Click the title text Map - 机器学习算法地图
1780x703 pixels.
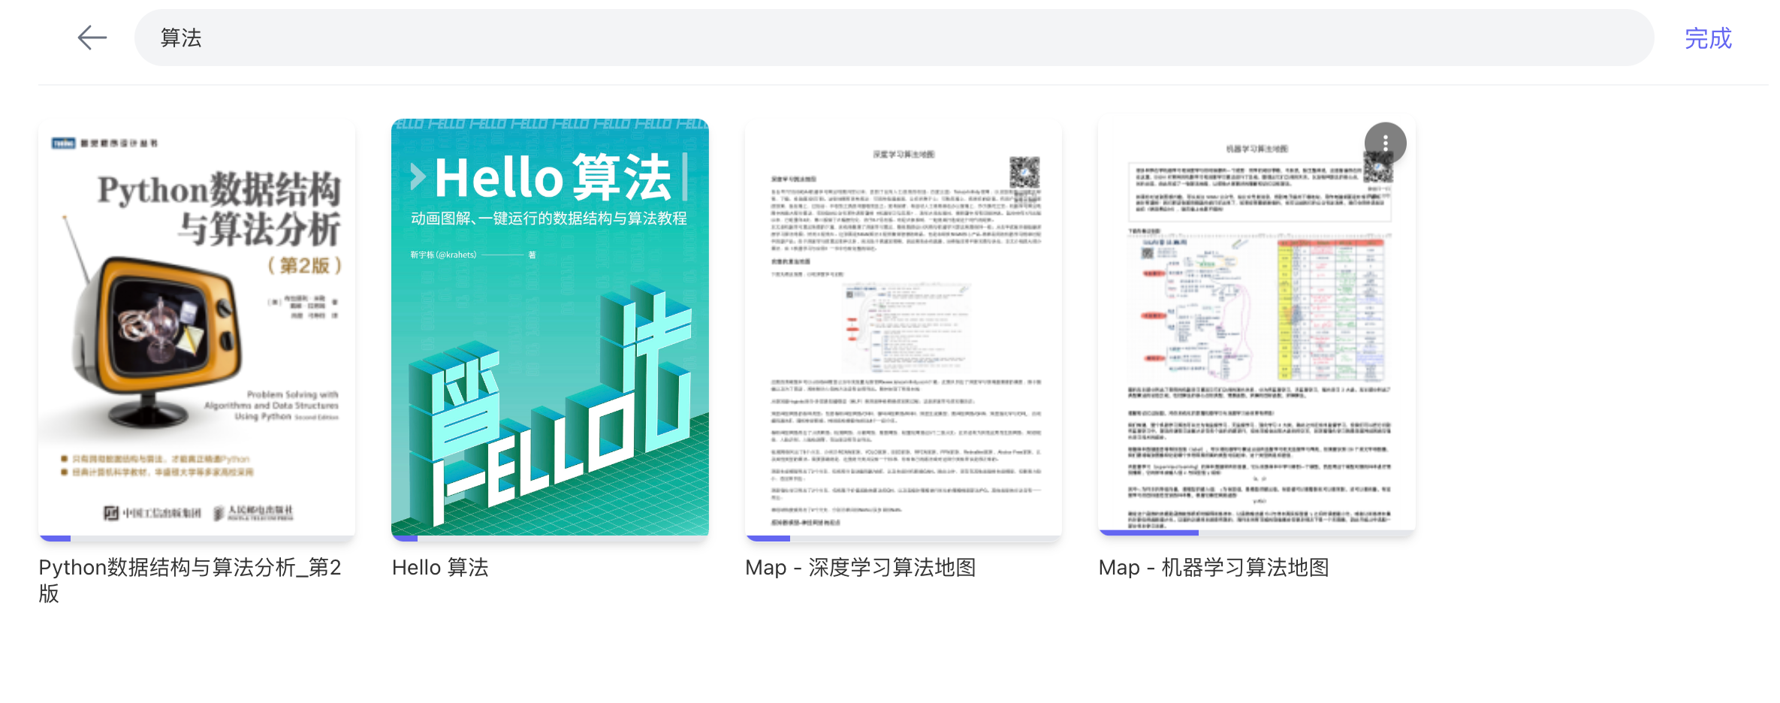1213,567
